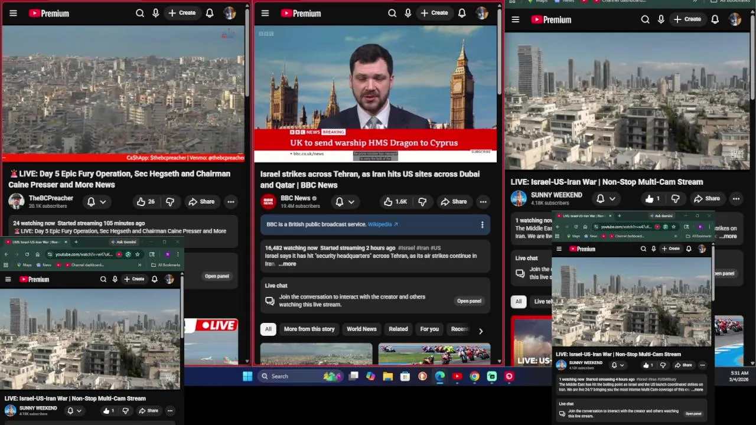Open TheBCPreacher channel avatar
This screenshot has width=756, height=425.
click(x=17, y=201)
